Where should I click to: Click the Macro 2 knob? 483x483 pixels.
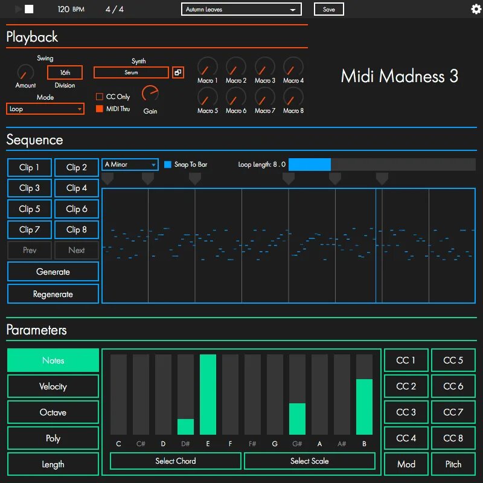[x=236, y=66]
